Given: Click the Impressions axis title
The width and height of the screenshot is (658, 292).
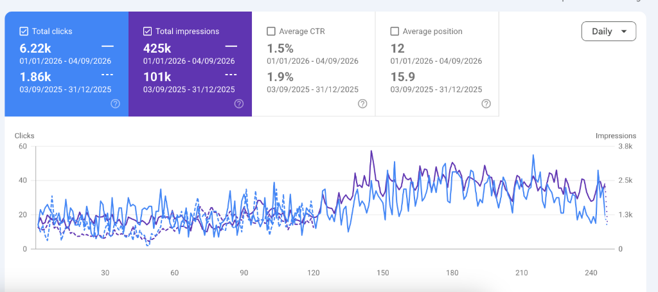Looking at the screenshot, I should 616,136.
